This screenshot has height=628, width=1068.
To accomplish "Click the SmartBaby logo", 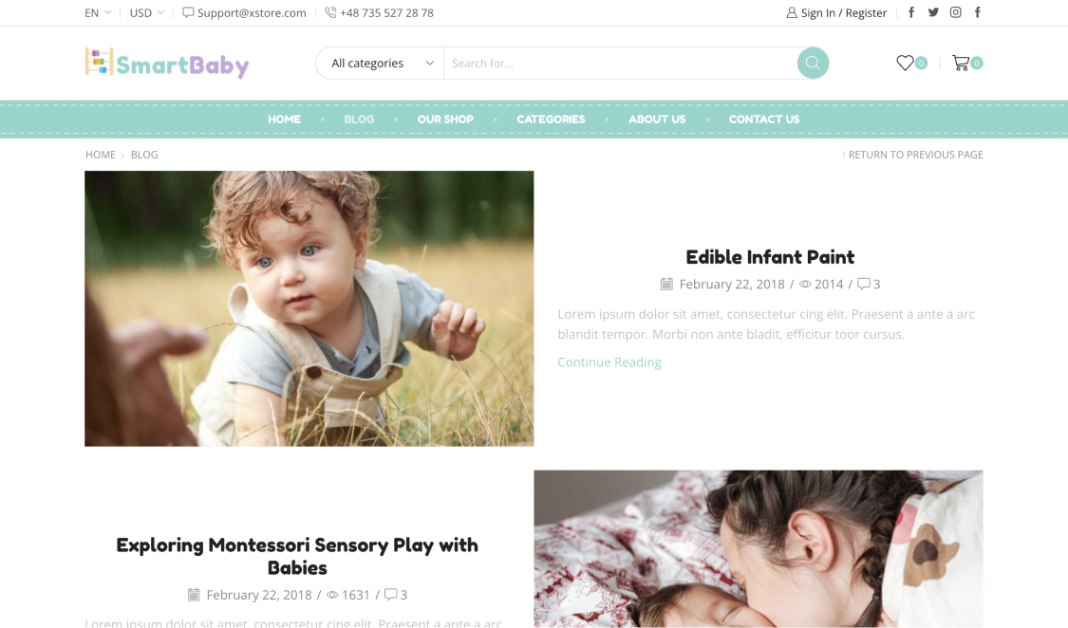I will click(x=167, y=64).
